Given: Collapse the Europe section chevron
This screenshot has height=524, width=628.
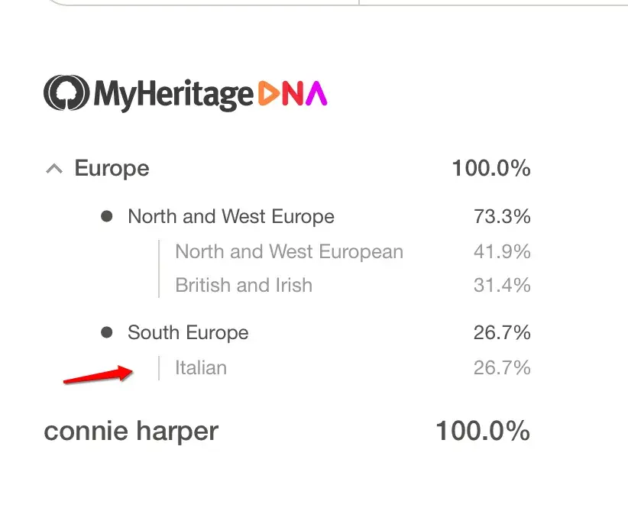Looking at the screenshot, I should (53, 169).
